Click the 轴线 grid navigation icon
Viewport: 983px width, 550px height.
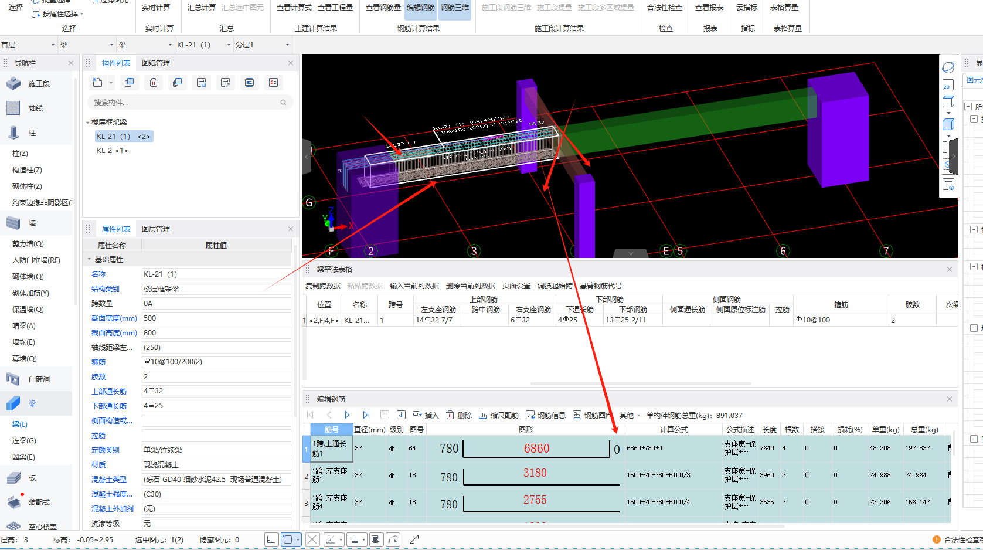[13, 108]
